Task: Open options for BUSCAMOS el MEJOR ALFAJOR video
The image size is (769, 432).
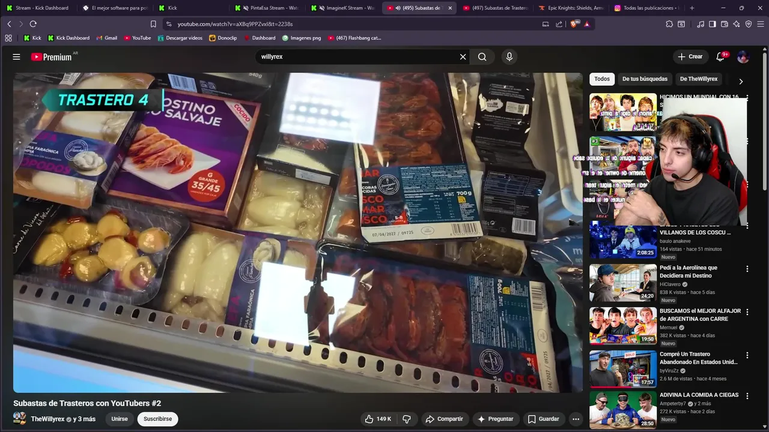Action: coord(747,312)
